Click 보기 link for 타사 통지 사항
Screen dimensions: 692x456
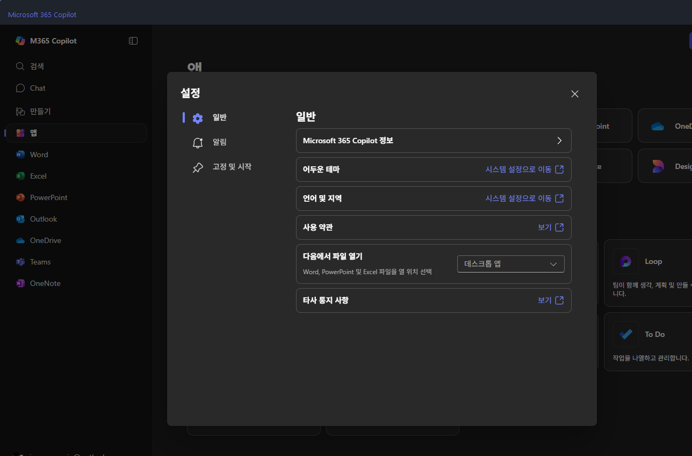545,300
